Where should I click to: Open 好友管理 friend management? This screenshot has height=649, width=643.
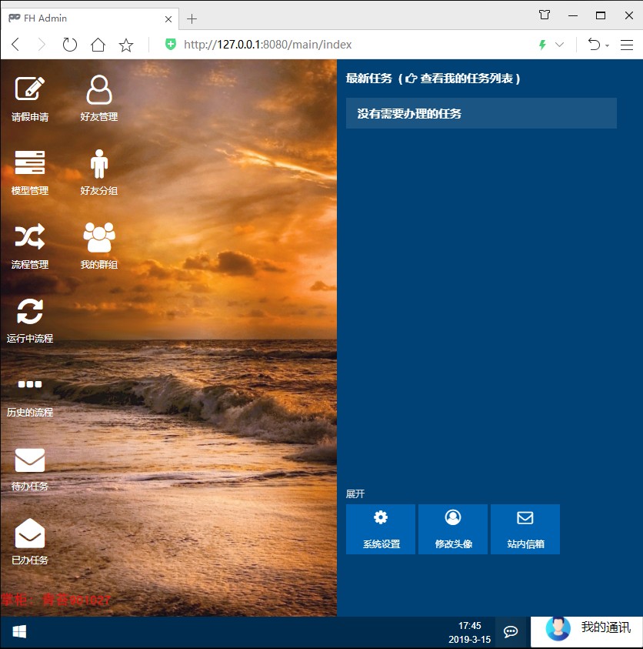coord(98,99)
